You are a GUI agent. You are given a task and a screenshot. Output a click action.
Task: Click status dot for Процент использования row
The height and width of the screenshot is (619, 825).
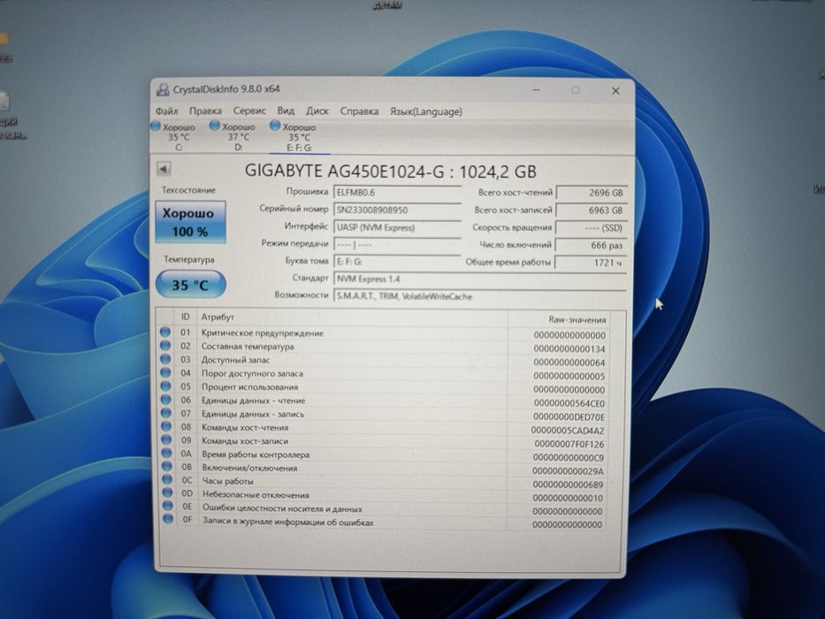(165, 386)
